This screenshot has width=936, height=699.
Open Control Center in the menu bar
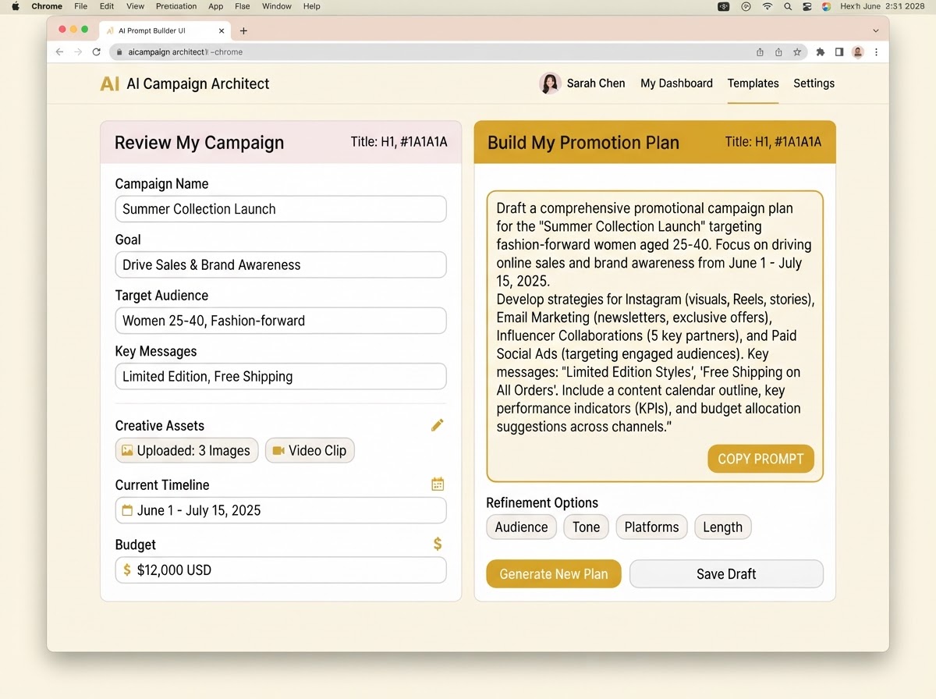click(x=807, y=6)
